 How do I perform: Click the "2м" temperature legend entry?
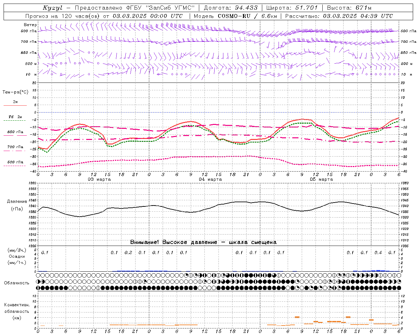tap(15, 102)
